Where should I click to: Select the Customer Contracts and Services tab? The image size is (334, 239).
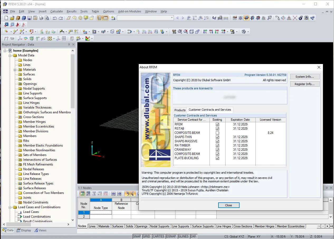[x=210, y=110]
